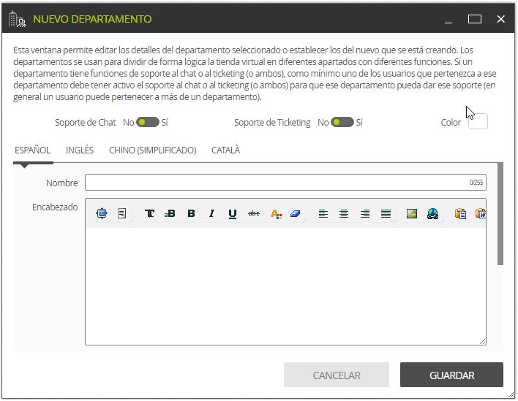Align text right in the editor
The width and height of the screenshot is (518, 401).
click(x=365, y=214)
